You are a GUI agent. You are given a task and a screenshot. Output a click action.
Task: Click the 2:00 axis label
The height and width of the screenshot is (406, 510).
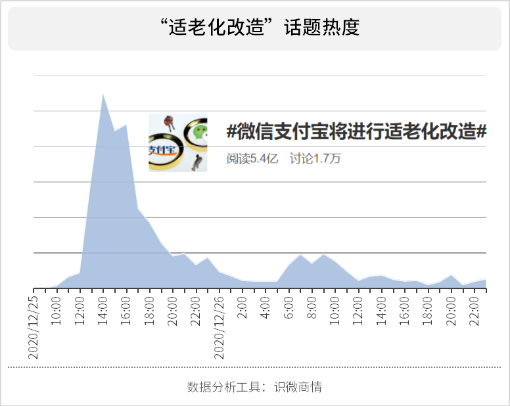243,307
